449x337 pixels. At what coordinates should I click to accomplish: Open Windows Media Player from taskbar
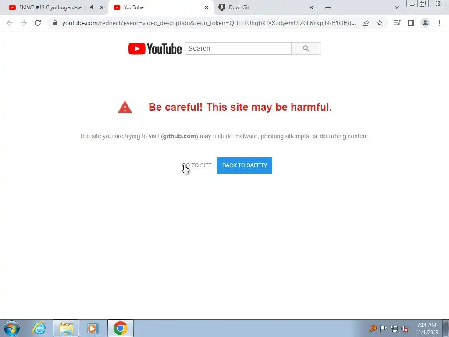point(93,328)
